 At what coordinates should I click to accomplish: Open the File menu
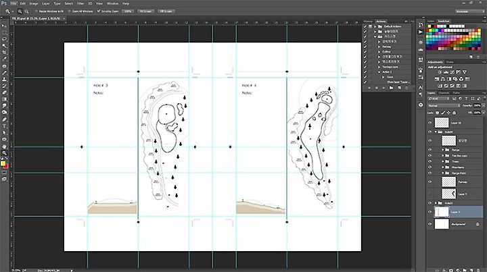[x=14, y=3]
